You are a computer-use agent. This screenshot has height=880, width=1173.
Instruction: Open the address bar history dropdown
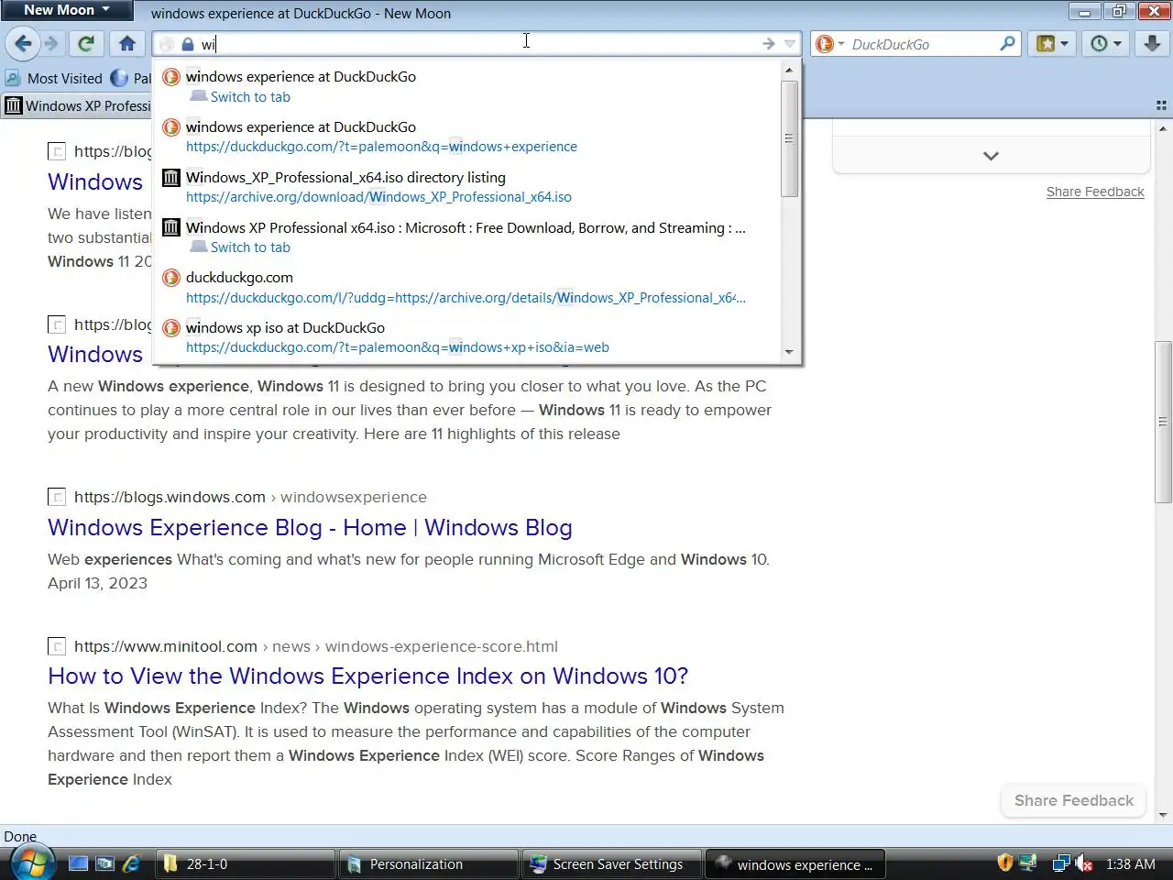[790, 44]
